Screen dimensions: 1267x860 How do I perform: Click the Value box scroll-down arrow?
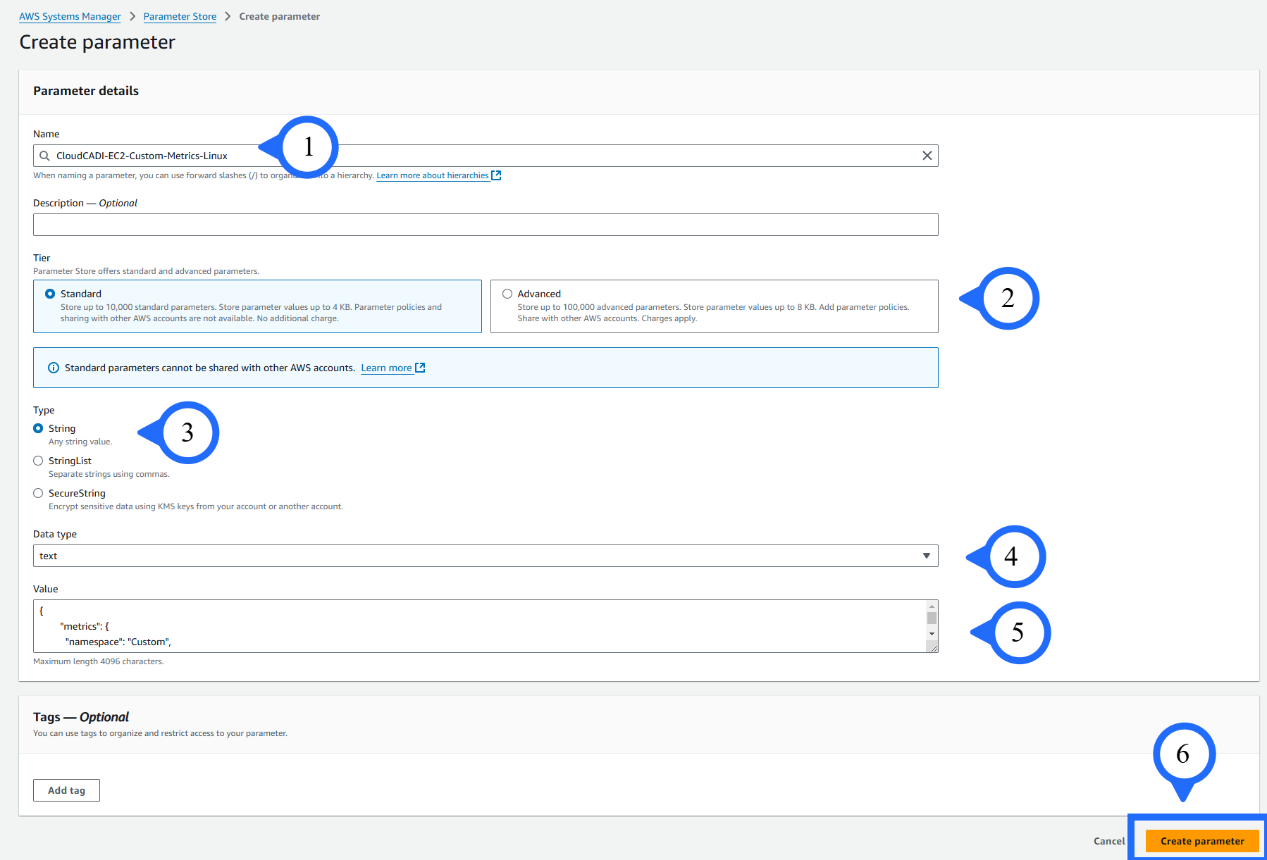pyautogui.click(x=932, y=634)
